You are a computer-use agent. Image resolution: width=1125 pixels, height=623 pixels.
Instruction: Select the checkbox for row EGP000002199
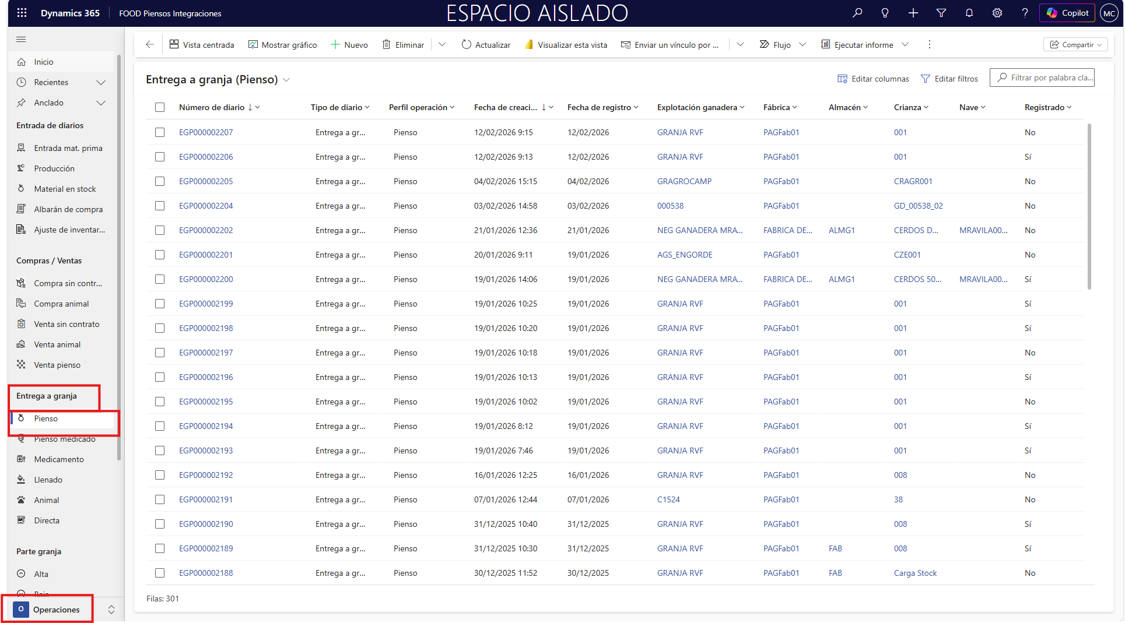point(160,304)
